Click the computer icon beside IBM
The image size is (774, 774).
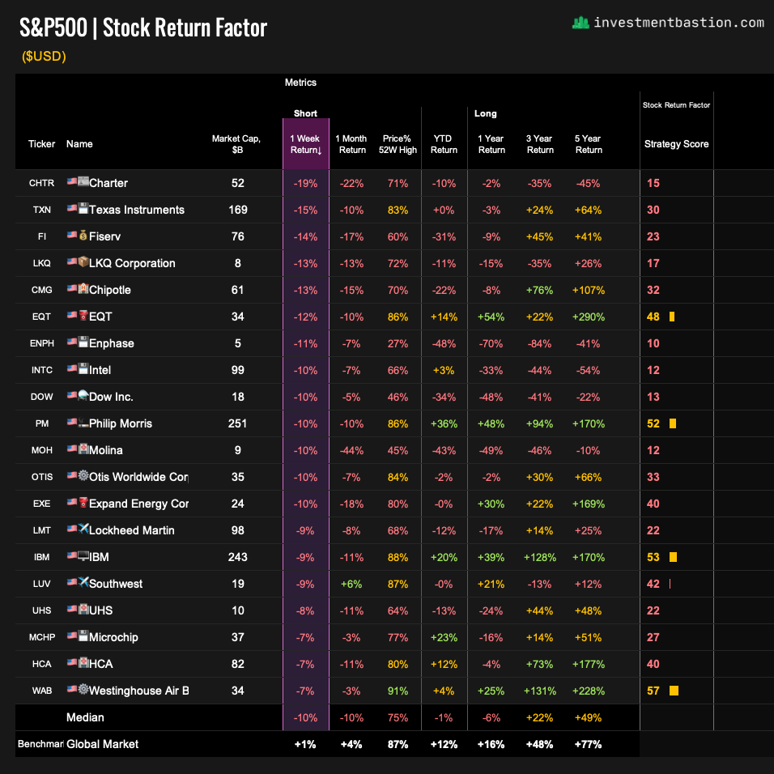click(83, 555)
